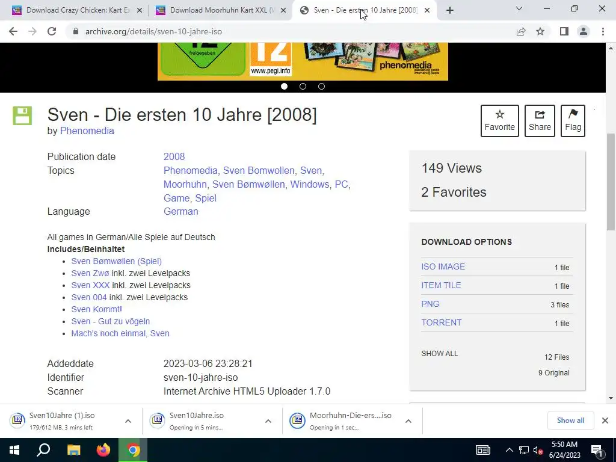The height and width of the screenshot is (462, 616).
Task: Share this page via address bar icon
Action: pyautogui.click(x=521, y=31)
